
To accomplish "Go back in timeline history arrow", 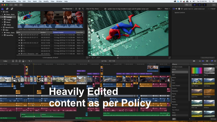I will (x=88, y=61).
